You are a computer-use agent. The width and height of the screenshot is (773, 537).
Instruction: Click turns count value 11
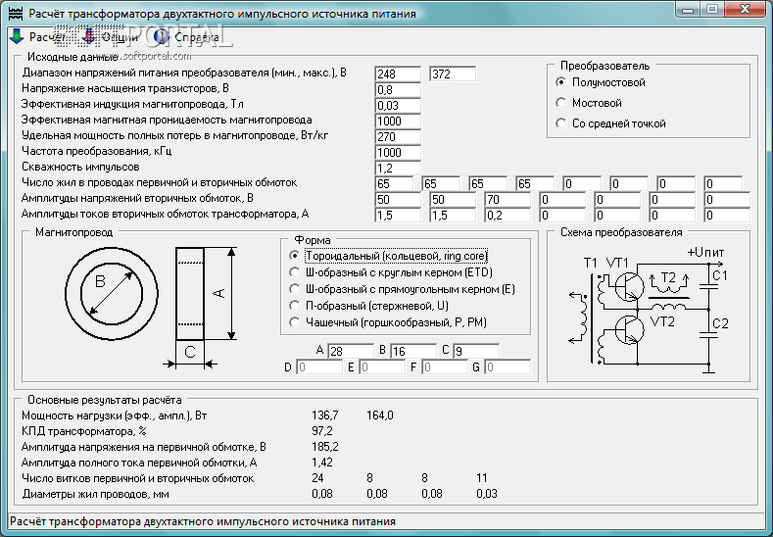[482, 478]
